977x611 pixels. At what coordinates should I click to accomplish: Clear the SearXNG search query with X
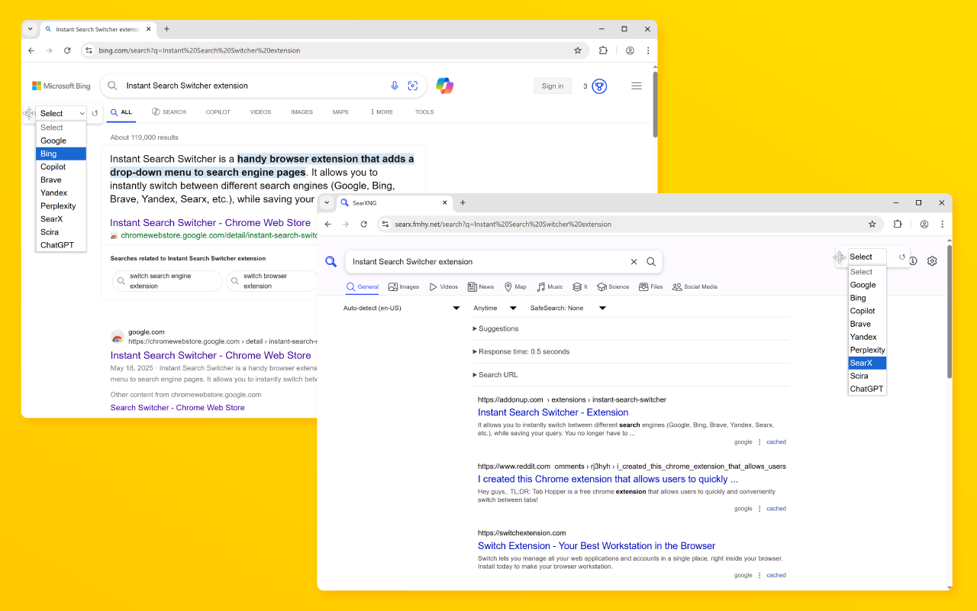tap(634, 261)
